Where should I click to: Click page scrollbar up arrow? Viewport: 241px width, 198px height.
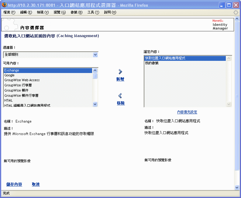click(x=237, y=19)
